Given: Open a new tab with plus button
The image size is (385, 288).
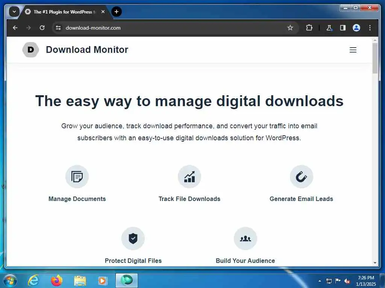Looking at the screenshot, I should tap(117, 12).
